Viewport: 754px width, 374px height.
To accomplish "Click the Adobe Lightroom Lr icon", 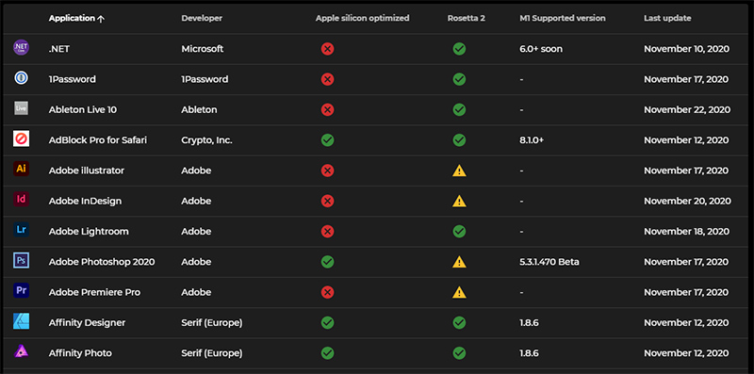I will click(21, 230).
